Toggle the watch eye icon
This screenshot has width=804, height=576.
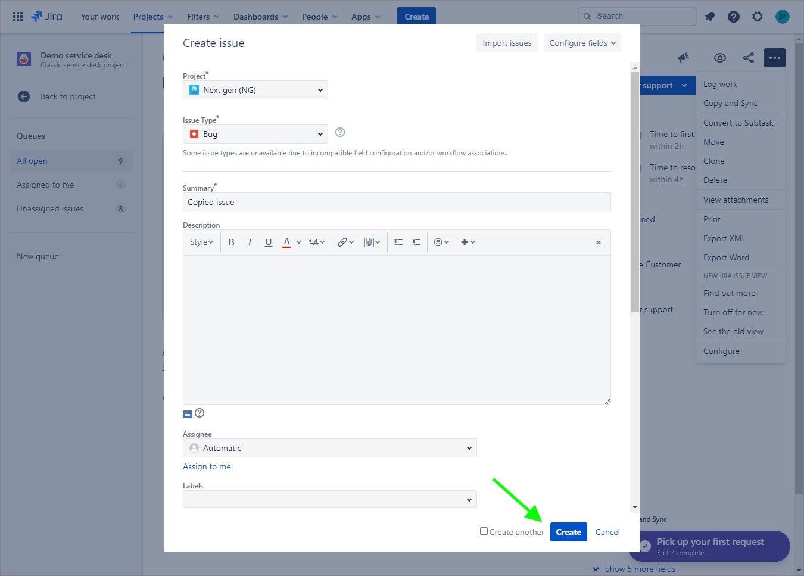719,58
